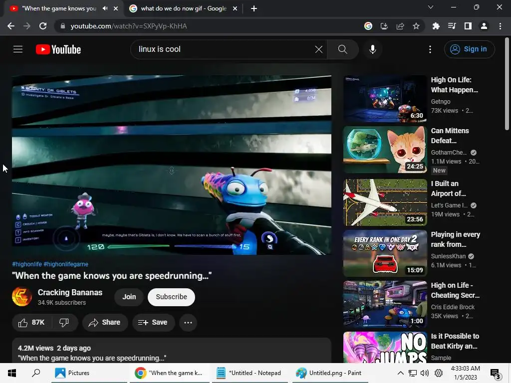Open a new browser tab

(x=254, y=8)
